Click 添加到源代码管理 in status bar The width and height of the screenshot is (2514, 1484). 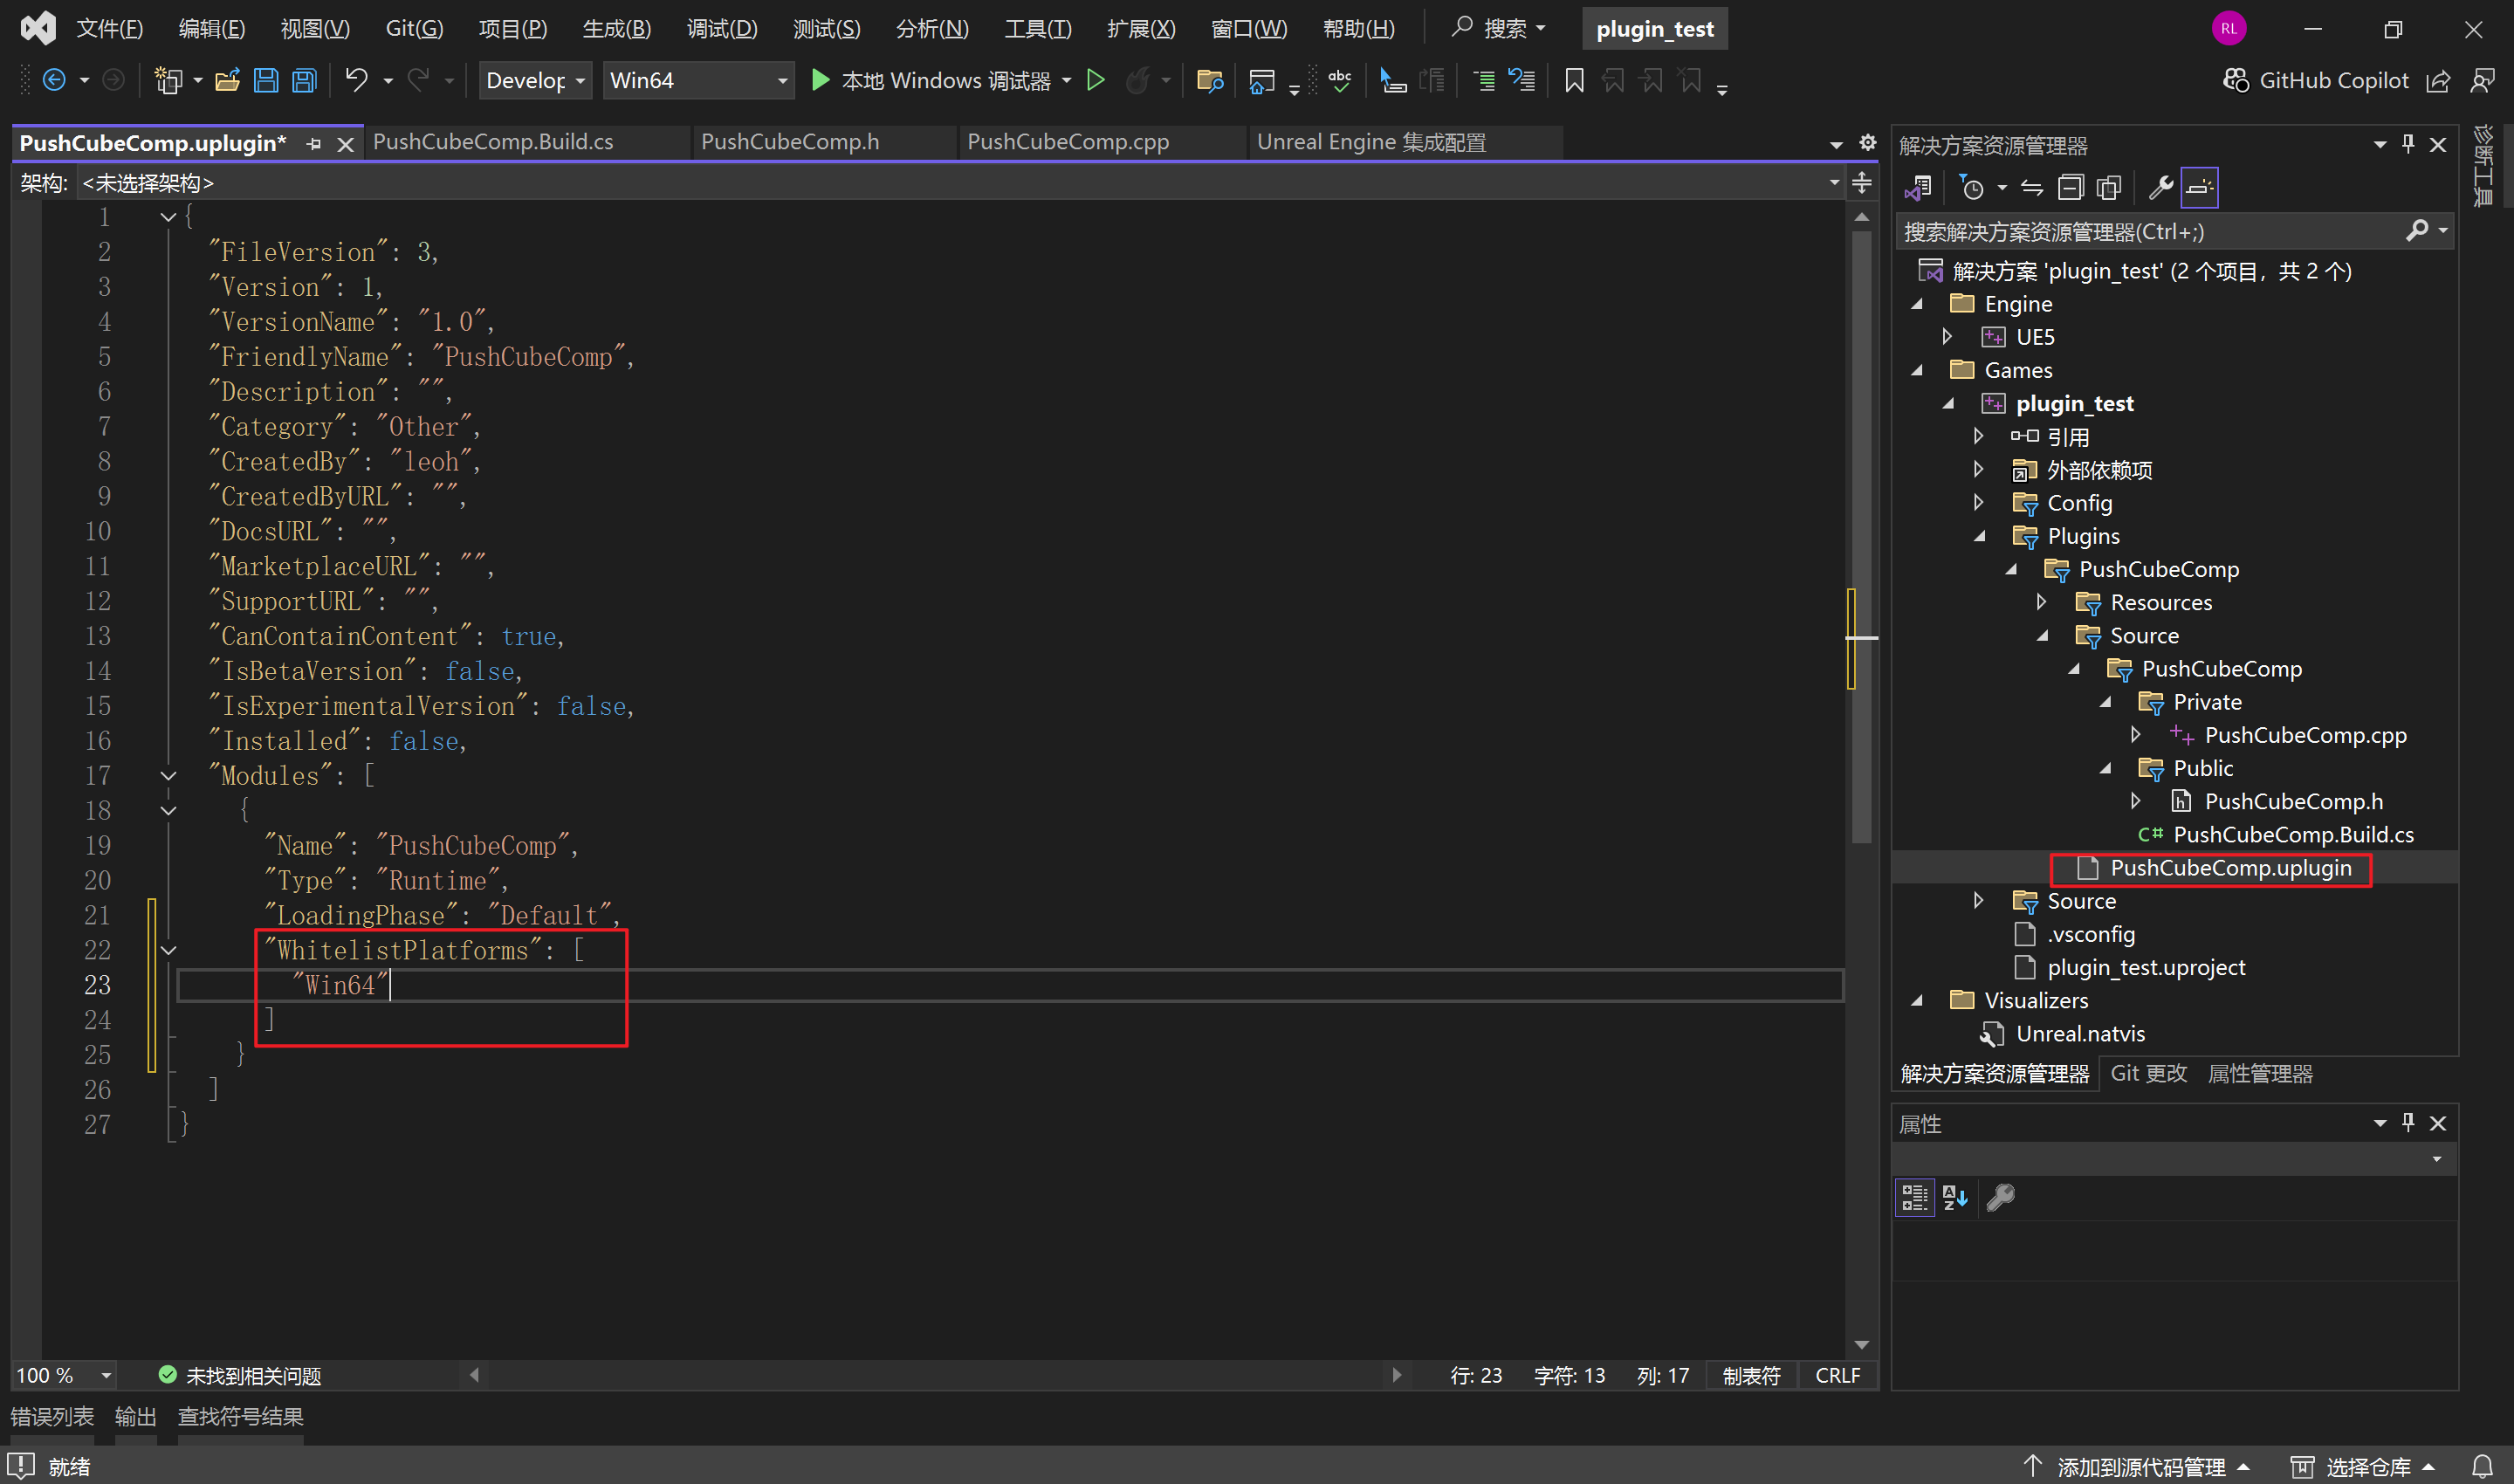2140,1467
